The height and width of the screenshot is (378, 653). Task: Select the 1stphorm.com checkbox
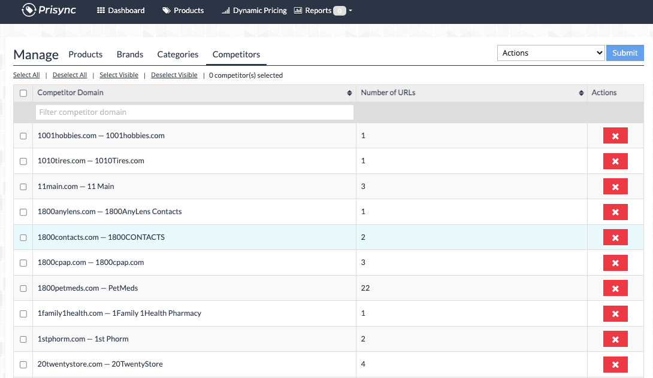click(23, 339)
